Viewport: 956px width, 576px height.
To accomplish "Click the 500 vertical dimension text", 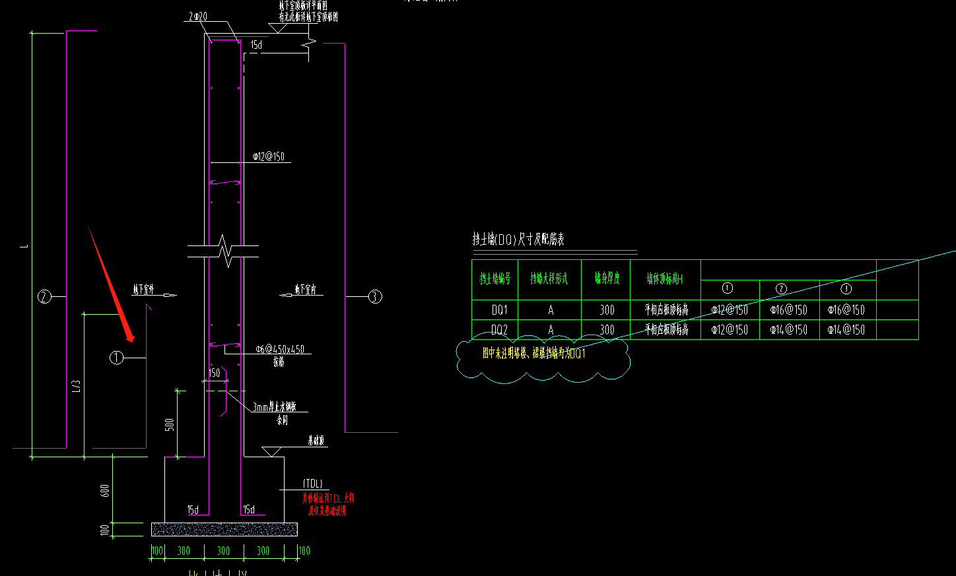I will [x=170, y=424].
